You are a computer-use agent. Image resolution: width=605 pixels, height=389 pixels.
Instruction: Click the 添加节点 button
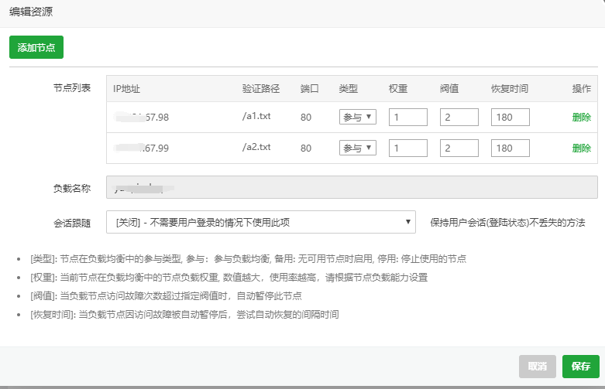point(36,47)
